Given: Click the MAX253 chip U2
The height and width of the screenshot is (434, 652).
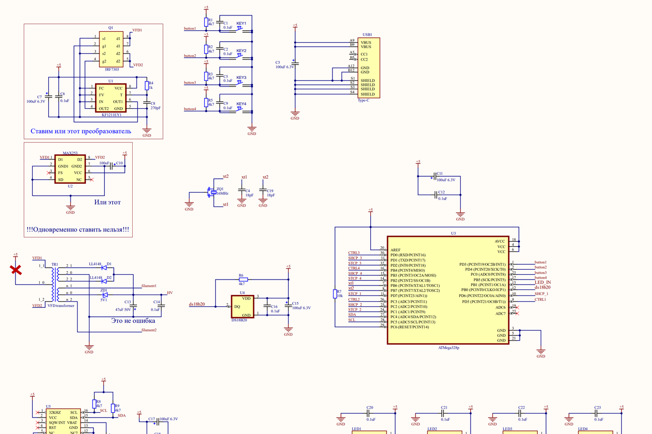Looking at the screenshot, I should pos(70,169).
